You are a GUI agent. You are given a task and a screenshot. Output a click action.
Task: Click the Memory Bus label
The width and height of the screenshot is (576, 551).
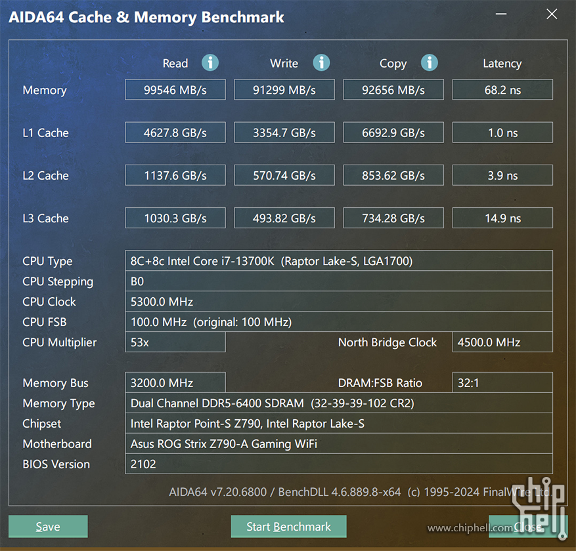55,383
